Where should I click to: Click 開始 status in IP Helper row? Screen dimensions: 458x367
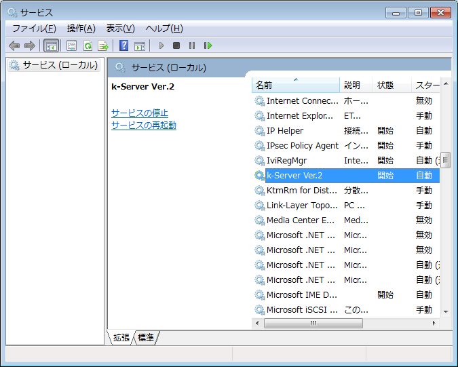point(385,131)
